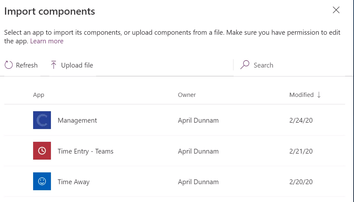Click the 2/24/20 modified date
Viewport: 354px width, 202px height.
tap(301, 120)
